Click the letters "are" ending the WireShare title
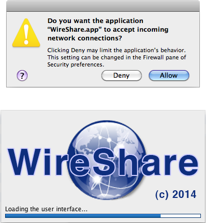This screenshot has height=223, width=206. [170, 165]
